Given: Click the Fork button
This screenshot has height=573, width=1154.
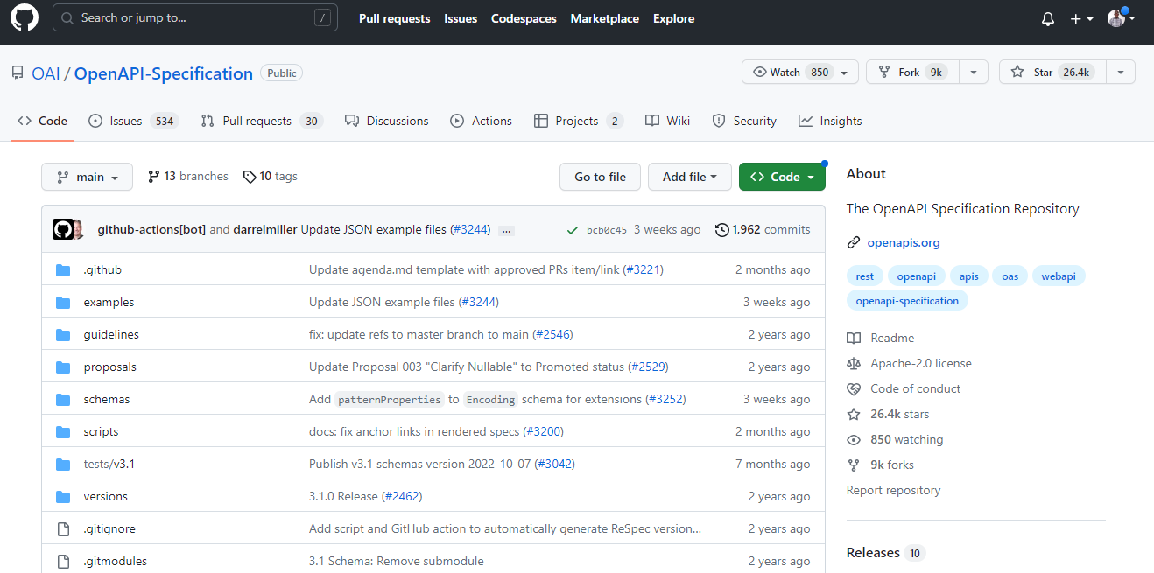Looking at the screenshot, I should (x=912, y=72).
